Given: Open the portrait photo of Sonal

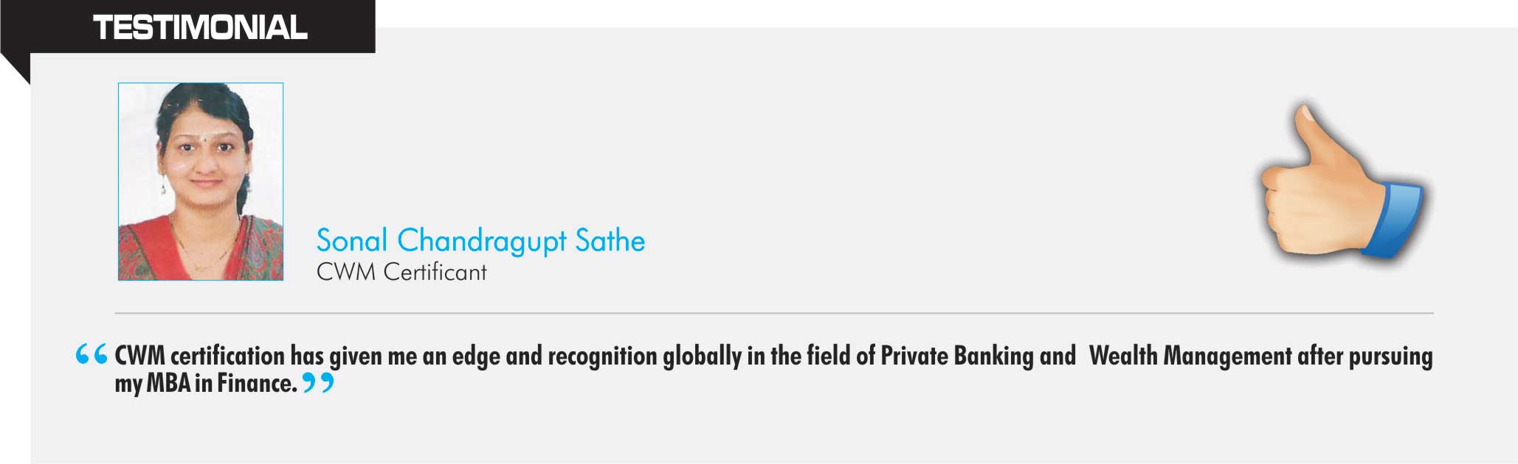Looking at the screenshot, I should (x=201, y=181).
